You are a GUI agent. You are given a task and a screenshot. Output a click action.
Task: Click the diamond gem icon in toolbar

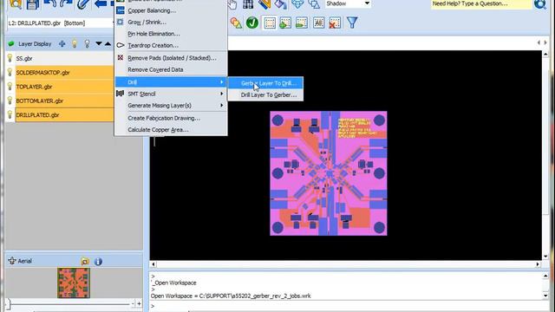click(297, 3)
